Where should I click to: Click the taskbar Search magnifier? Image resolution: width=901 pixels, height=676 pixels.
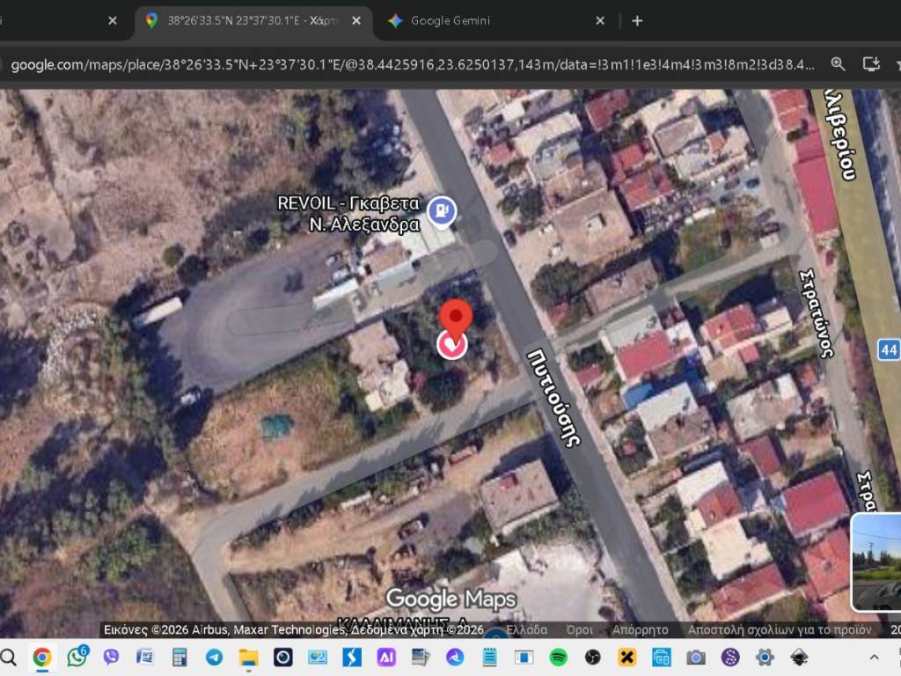(9, 657)
